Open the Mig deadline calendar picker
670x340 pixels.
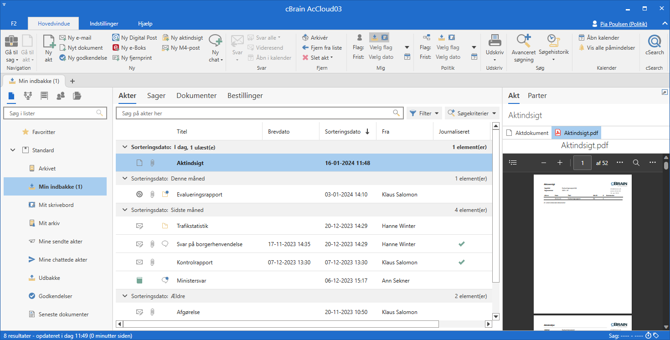(x=407, y=57)
